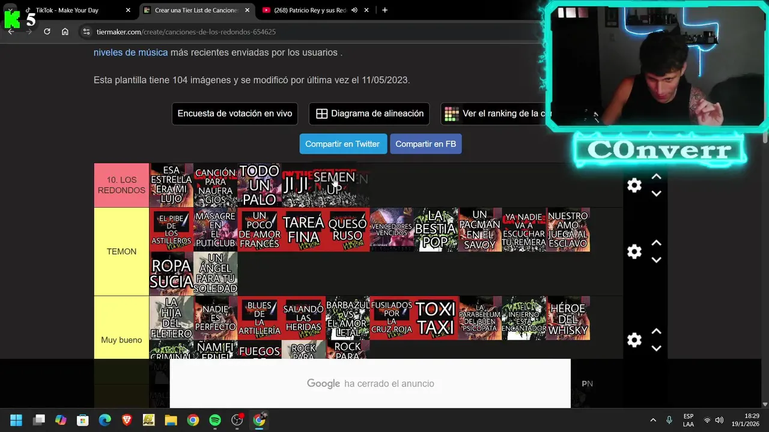Select Héroe del Whisky tile
This screenshot has height=432, width=769.
568,318
